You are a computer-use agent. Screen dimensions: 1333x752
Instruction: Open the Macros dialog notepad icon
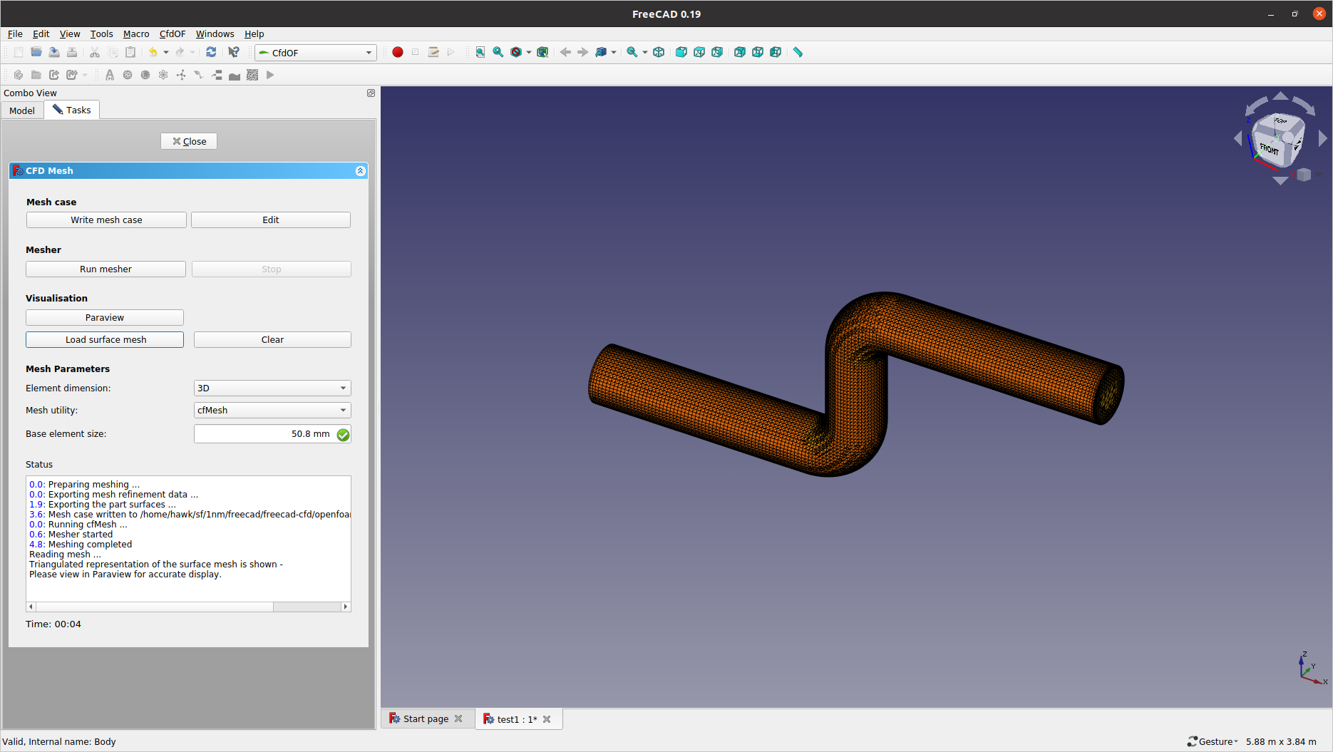click(x=433, y=52)
